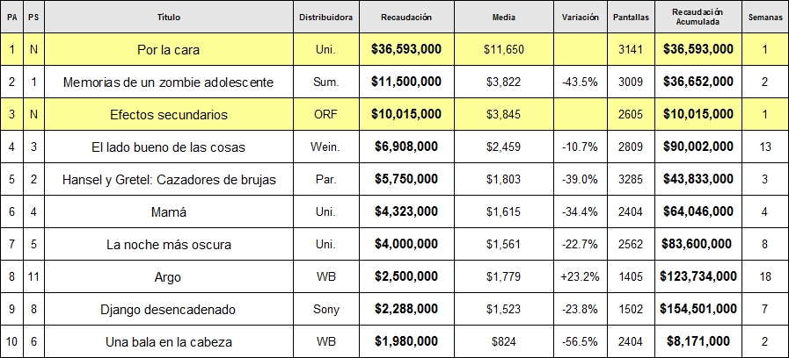Click the 'Por la cara' title cell
789x358 pixels.
click(x=169, y=50)
